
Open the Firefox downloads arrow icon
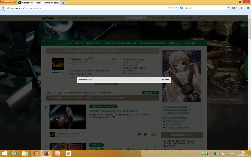(241, 8)
